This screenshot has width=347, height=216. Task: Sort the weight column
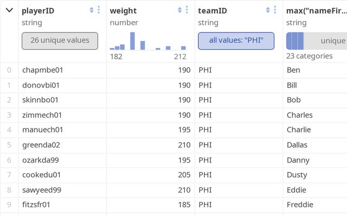[179, 10]
